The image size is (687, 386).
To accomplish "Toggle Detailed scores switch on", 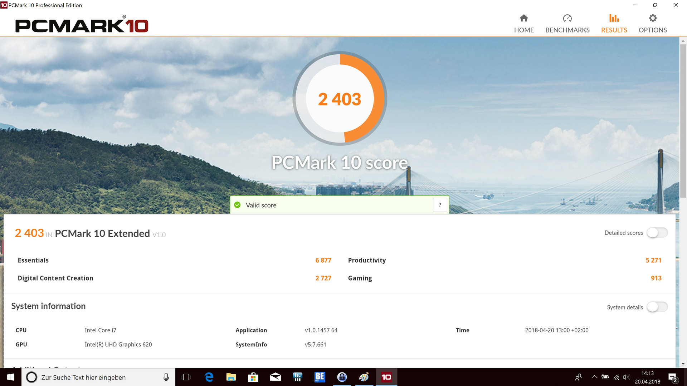I will click(x=657, y=233).
